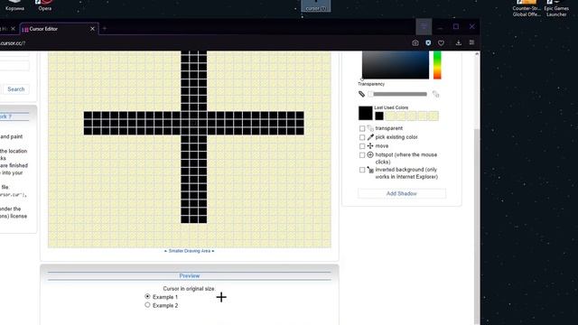Enable the move checkbox
Screen dimensions: 578x325
(x=362, y=146)
